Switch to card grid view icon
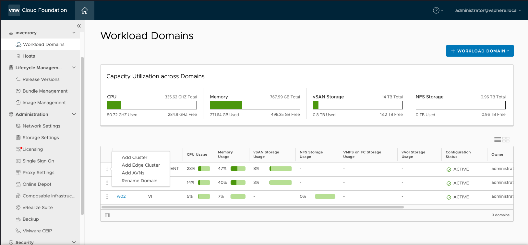The width and height of the screenshot is (528, 245). tap(506, 140)
